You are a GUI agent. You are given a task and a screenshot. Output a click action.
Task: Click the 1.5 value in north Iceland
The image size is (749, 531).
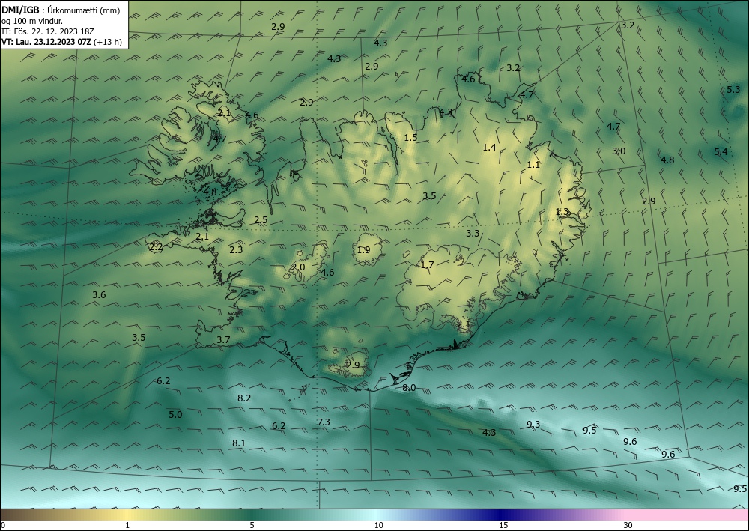410,138
